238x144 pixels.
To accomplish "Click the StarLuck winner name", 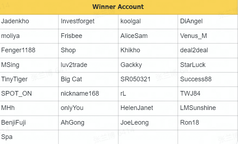I will [x=193, y=65].
